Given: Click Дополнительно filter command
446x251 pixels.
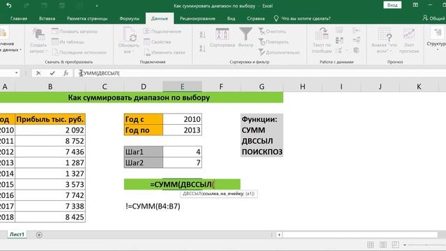Looking at the screenshot, I should (x=279, y=52).
